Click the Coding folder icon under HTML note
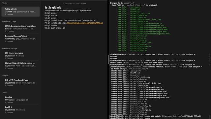The height and width of the screenshot is (119, 211). 6,31
